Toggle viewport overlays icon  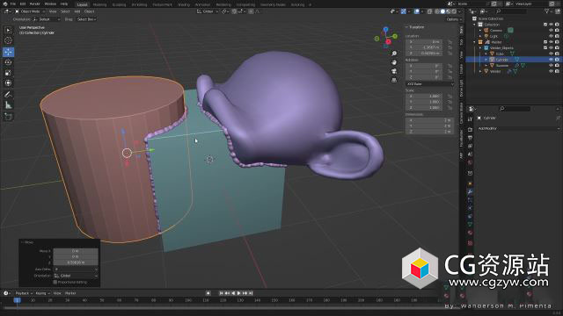[x=416, y=11]
